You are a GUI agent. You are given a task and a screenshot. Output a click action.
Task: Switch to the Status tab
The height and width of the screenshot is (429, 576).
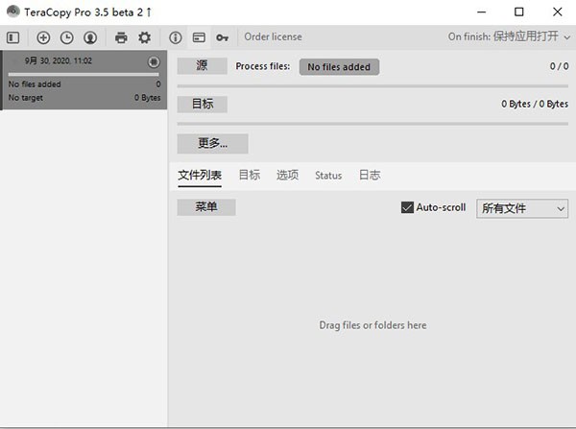(328, 176)
